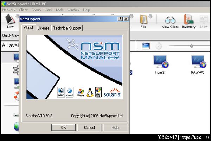
Task: Open the Tools menu
Action: point(59,10)
